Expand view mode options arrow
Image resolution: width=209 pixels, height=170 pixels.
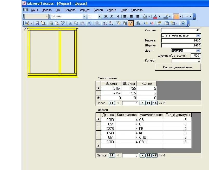31,23
